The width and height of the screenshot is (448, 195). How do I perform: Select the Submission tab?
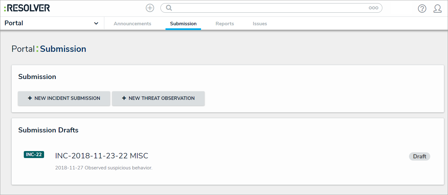[x=183, y=24]
